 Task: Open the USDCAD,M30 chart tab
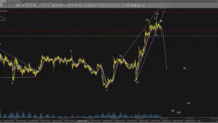pyautogui.click(x=57, y=121)
